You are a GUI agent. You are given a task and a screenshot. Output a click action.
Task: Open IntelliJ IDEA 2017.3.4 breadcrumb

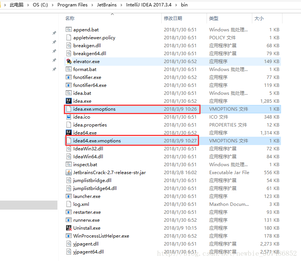tap(149, 5)
